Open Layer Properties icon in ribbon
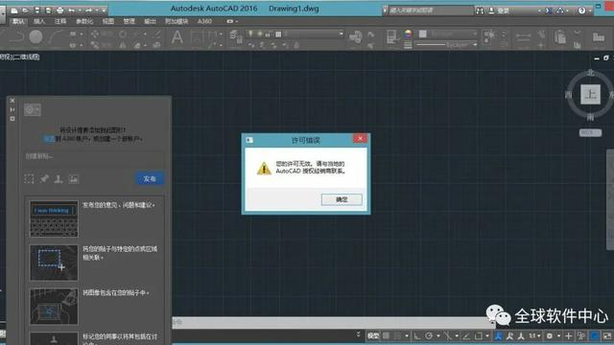The image size is (614, 345). pyautogui.click(x=235, y=37)
